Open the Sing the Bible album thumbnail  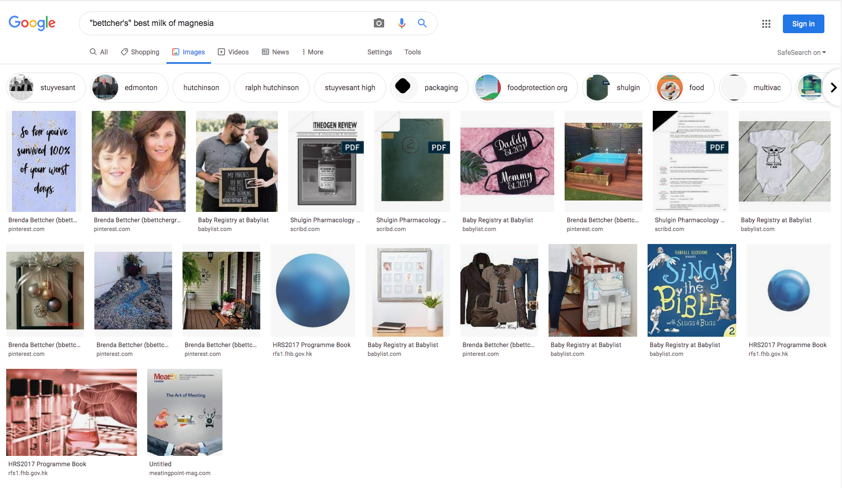tap(692, 290)
